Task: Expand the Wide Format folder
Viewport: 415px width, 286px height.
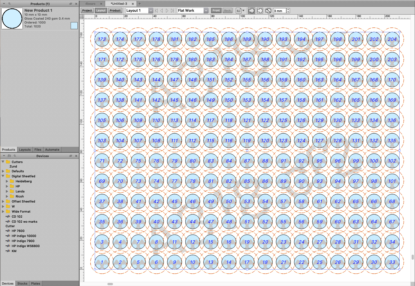Action: [x=3, y=211]
